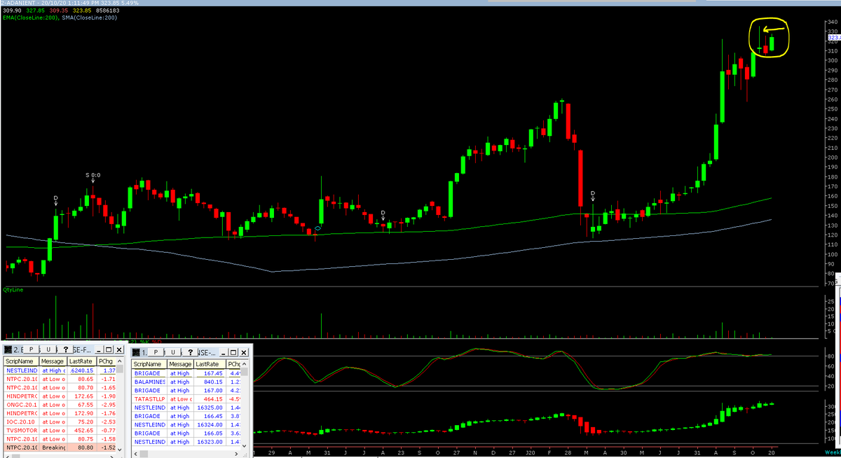Screen dimensions: 841x458
Task: Sort by Message column in window 2
Action: (x=53, y=361)
